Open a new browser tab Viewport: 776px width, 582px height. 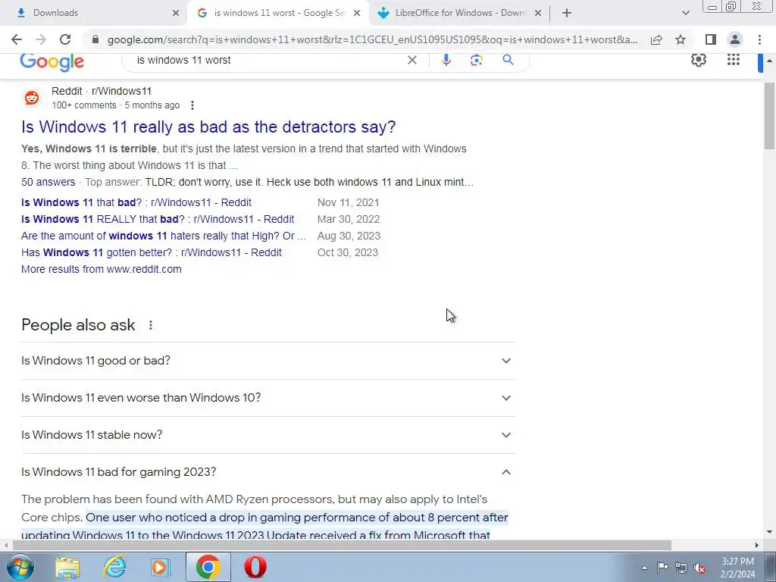(567, 14)
